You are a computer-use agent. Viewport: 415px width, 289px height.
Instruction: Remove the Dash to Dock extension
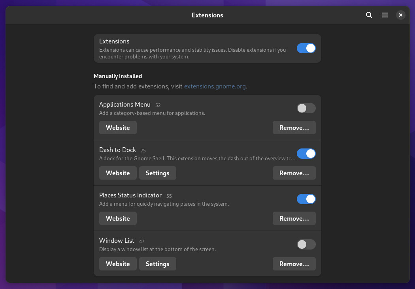pyautogui.click(x=294, y=173)
